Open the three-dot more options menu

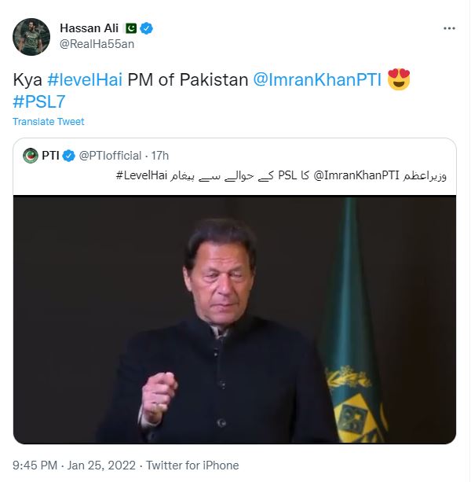pos(449,28)
